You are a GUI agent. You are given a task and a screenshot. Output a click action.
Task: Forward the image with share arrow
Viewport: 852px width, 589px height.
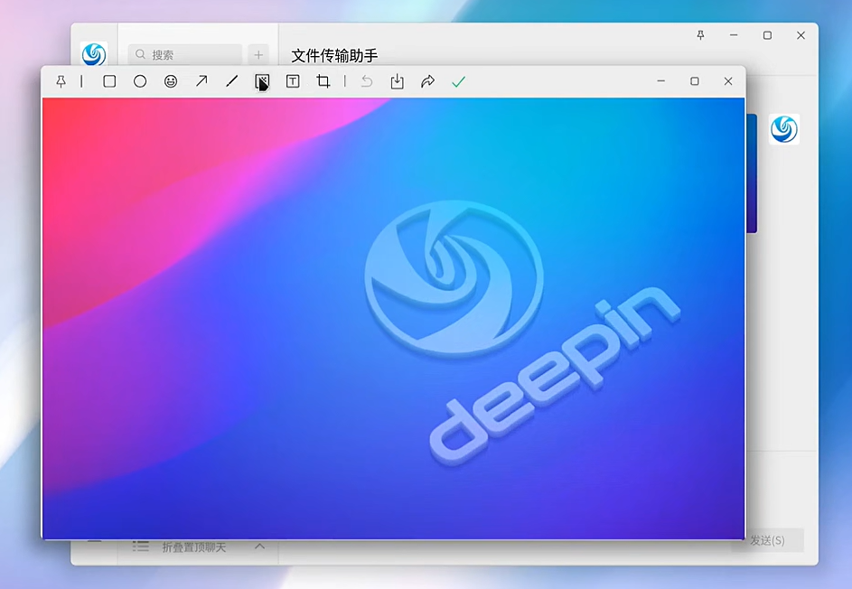pyautogui.click(x=427, y=81)
